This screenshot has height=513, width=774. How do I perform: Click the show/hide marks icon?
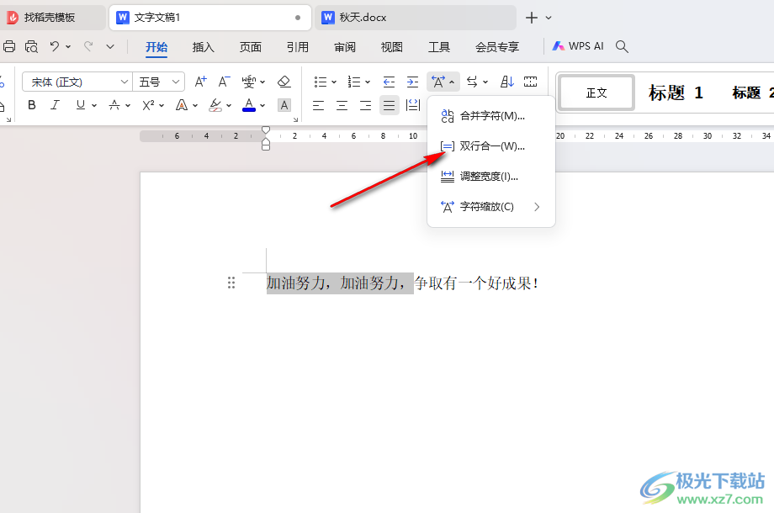click(531, 82)
